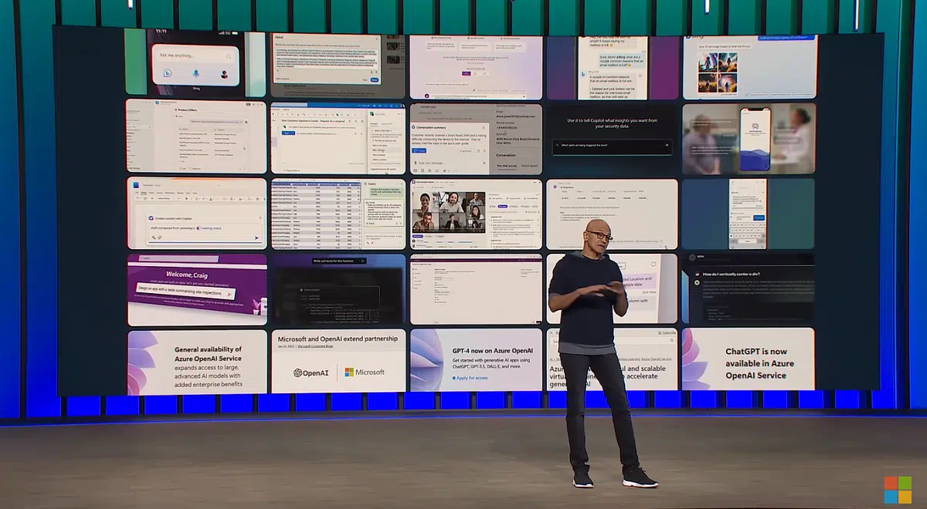
Task: Click the Design an app with a table input
Action: click(185, 290)
